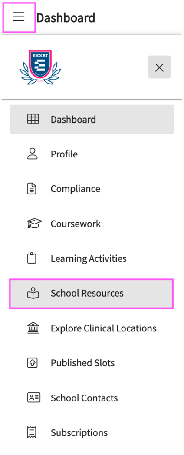Close the side navigation with X button
The image size is (184, 455).
point(159,67)
